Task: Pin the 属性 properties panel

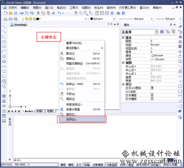Action: (171, 24)
